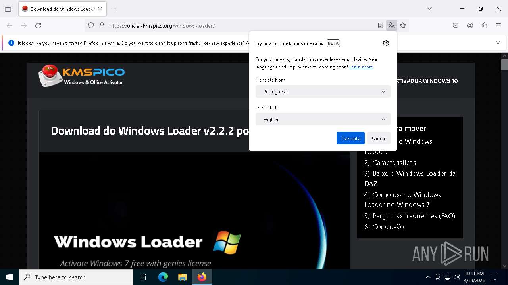
Task: Click the BETA badge label
Action: [333, 43]
